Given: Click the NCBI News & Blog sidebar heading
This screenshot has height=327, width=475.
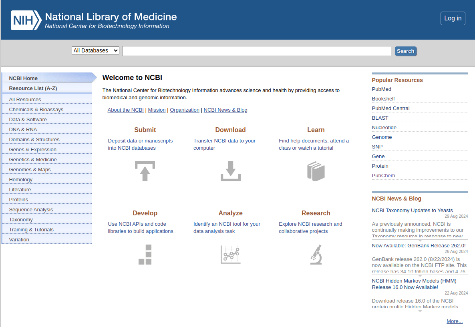Looking at the screenshot, I should pyautogui.click(x=396, y=199).
